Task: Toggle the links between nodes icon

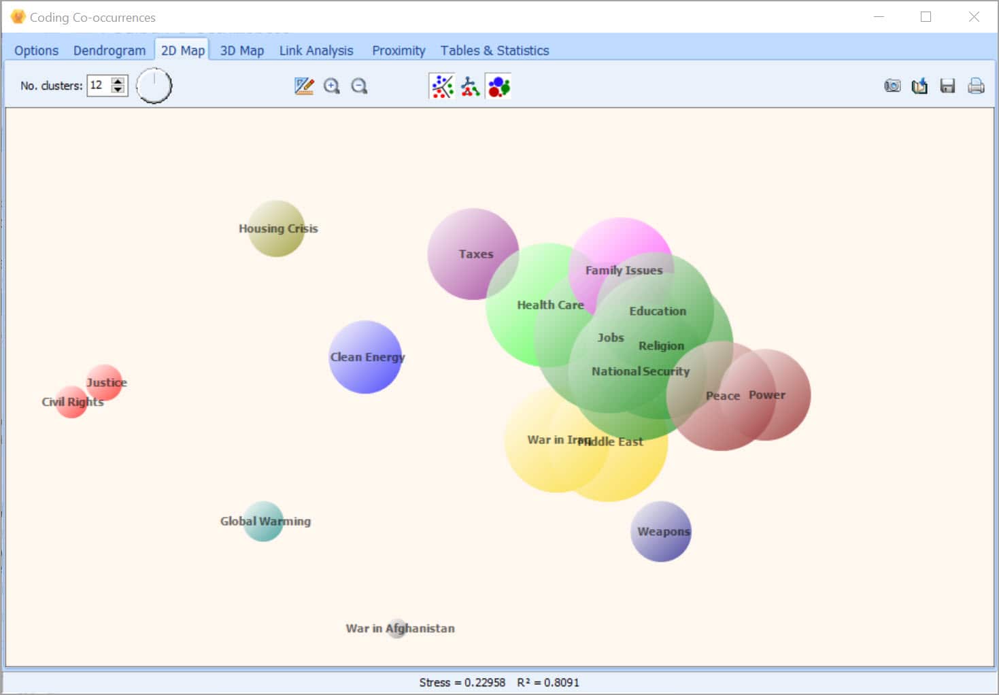Action: pos(470,86)
